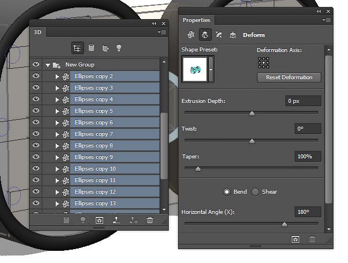The height and width of the screenshot is (263, 348).
Task: Add new light in 3D panel
Action: point(83,220)
